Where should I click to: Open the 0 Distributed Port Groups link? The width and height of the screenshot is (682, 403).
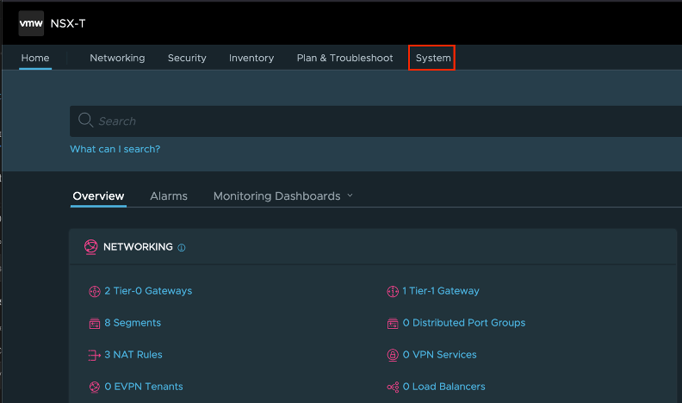463,323
